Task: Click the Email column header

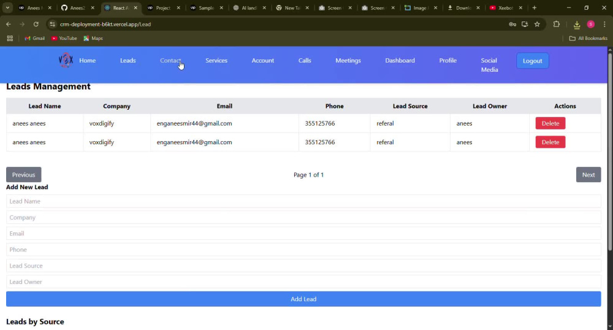Action: tap(224, 106)
